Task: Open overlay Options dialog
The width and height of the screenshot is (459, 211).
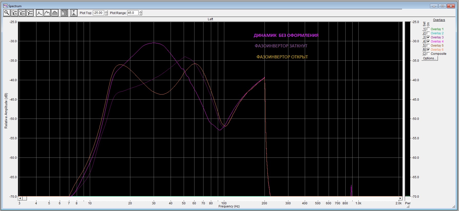Action: click(430, 58)
